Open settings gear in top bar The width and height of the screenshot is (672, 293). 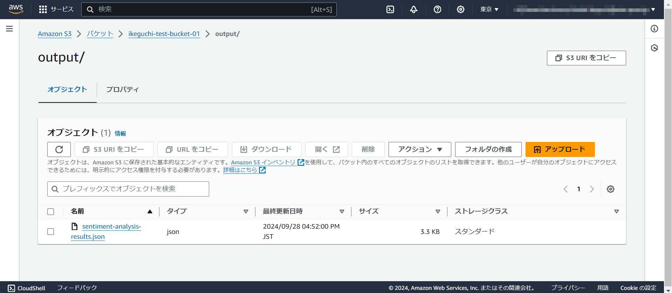click(x=461, y=9)
